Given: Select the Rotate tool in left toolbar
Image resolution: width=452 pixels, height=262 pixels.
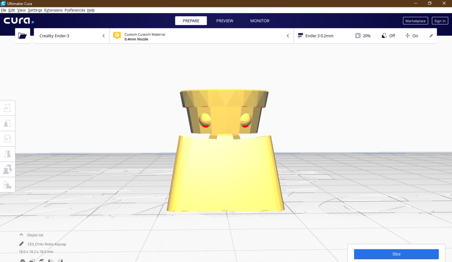Looking at the screenshot, I should (x=8, y=139).
